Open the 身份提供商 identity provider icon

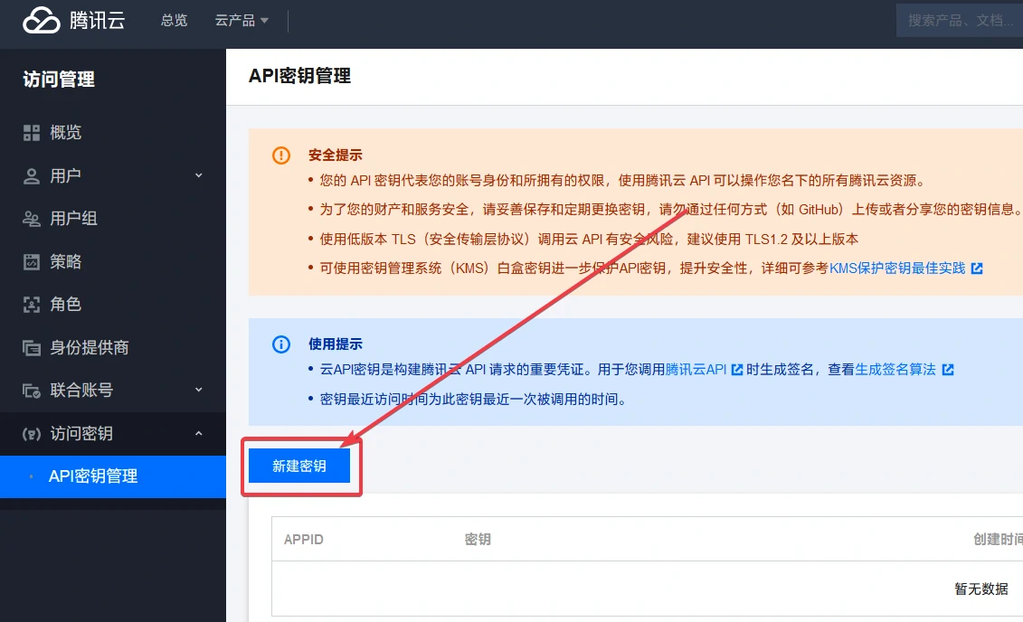coord(32,348)
